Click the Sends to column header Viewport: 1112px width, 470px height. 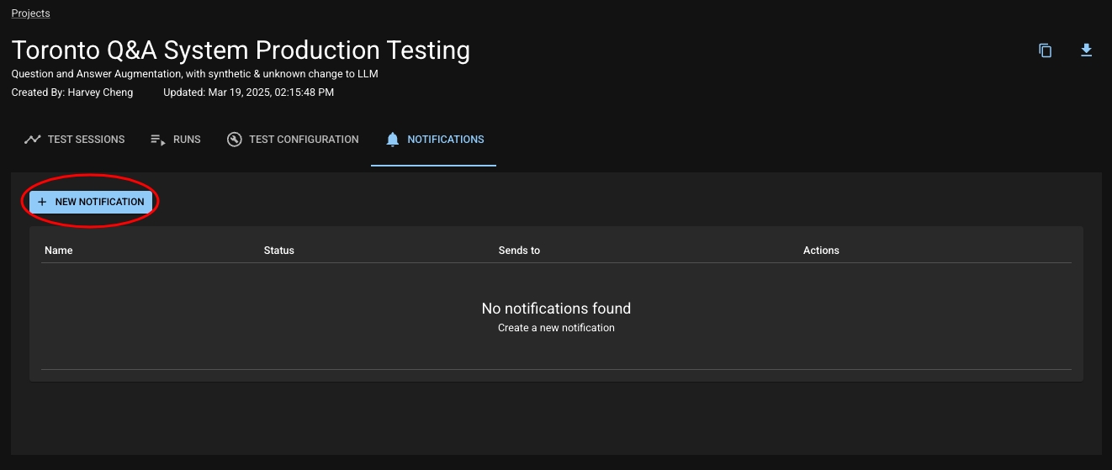coord(519,251)
